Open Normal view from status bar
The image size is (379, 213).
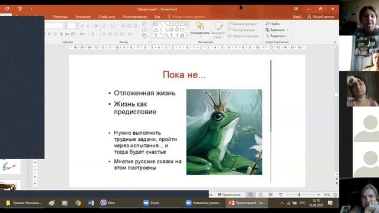point(250,195)
